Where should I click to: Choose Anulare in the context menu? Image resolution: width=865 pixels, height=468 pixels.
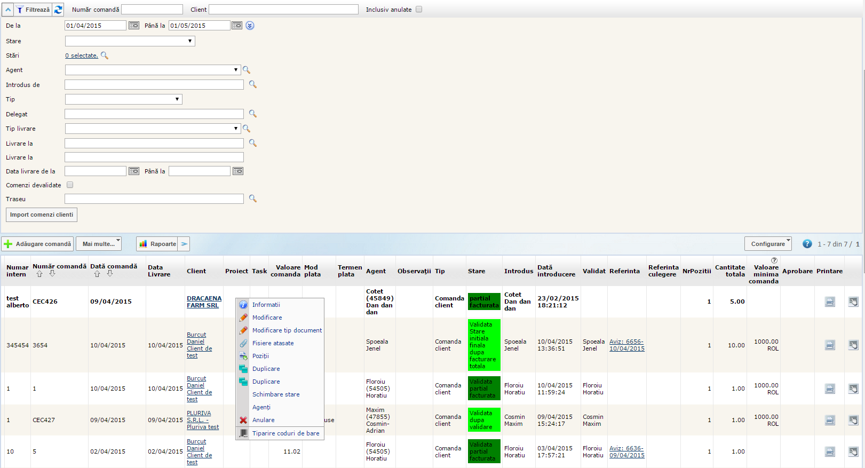pyautogui.click(x=263, y=420)
